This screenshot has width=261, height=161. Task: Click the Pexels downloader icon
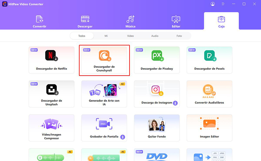tap(210, 56)
